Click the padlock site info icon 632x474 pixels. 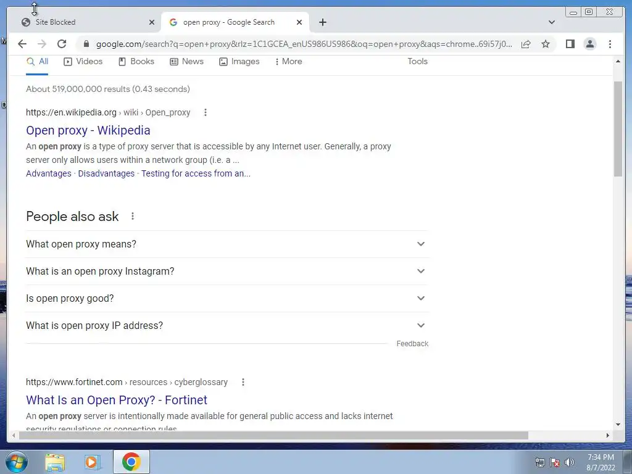(86, 44)
